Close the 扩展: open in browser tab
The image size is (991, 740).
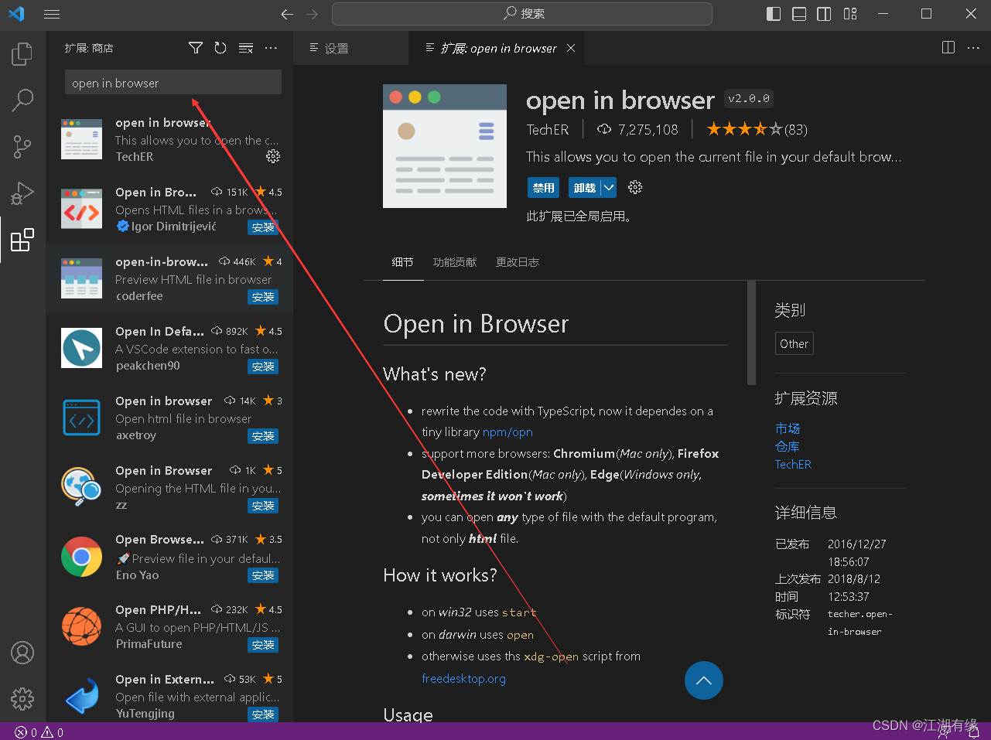(x=571, y=48)
